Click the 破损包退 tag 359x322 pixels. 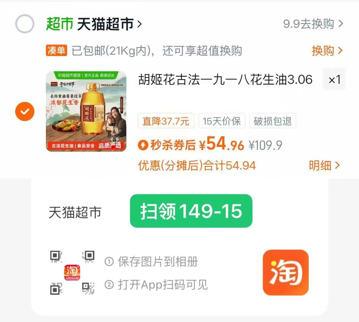[x=272, y=121]
